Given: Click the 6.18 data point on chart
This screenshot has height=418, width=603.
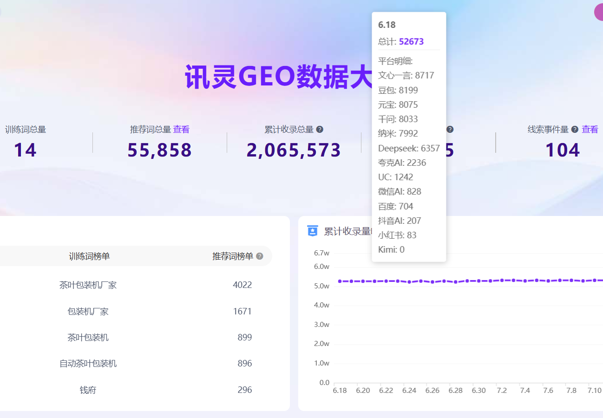Looking at the screenshot, I should coord(340,281).
